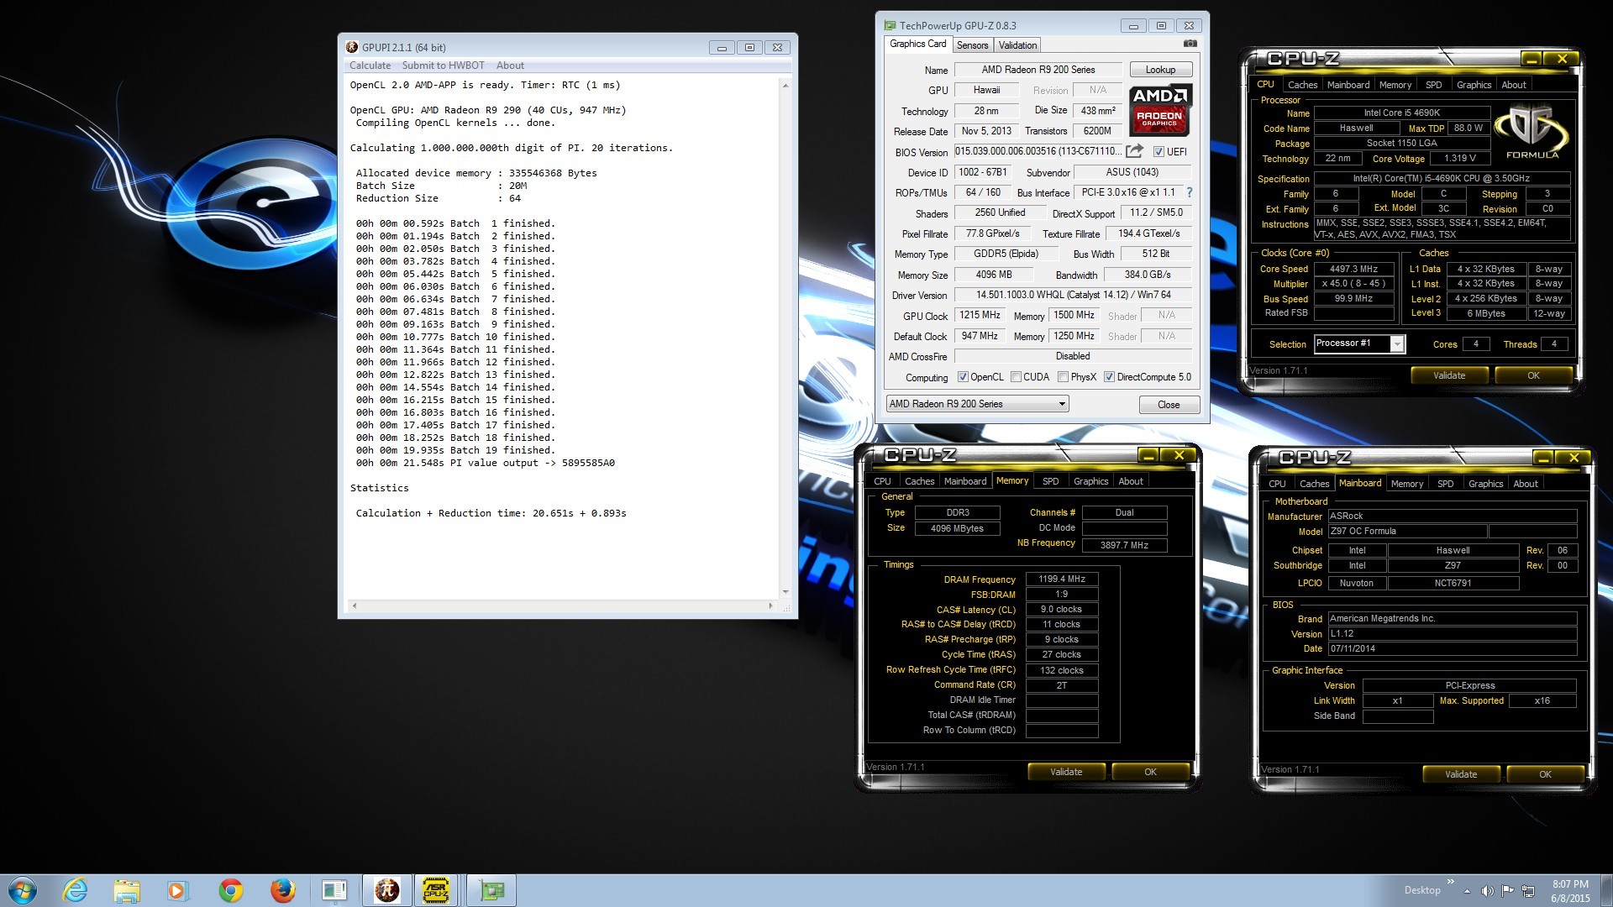Click GPUPI vertical scrollbar down arrow
Screen dimensions: 1613x907
coord(785,592)
